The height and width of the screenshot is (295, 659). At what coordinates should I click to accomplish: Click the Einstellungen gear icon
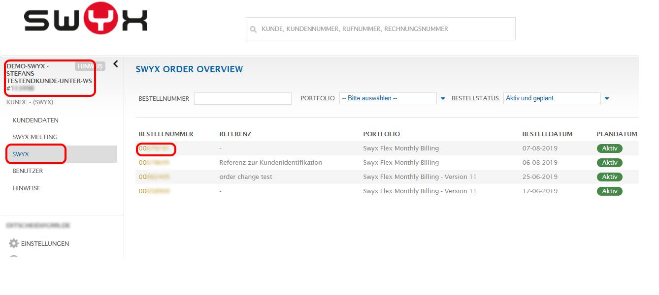click(x=14, y=243)
